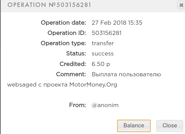Click the @anonim sender name

click(105, 105)
